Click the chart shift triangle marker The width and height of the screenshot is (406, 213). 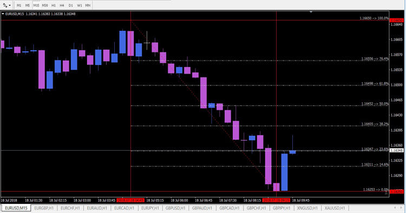(311, 12)
